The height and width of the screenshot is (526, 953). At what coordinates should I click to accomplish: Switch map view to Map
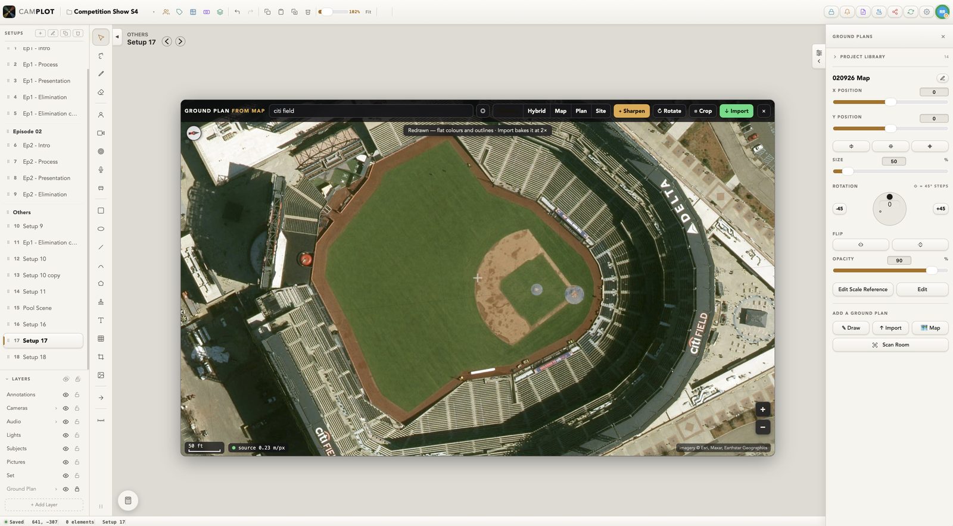click(560, 111)
